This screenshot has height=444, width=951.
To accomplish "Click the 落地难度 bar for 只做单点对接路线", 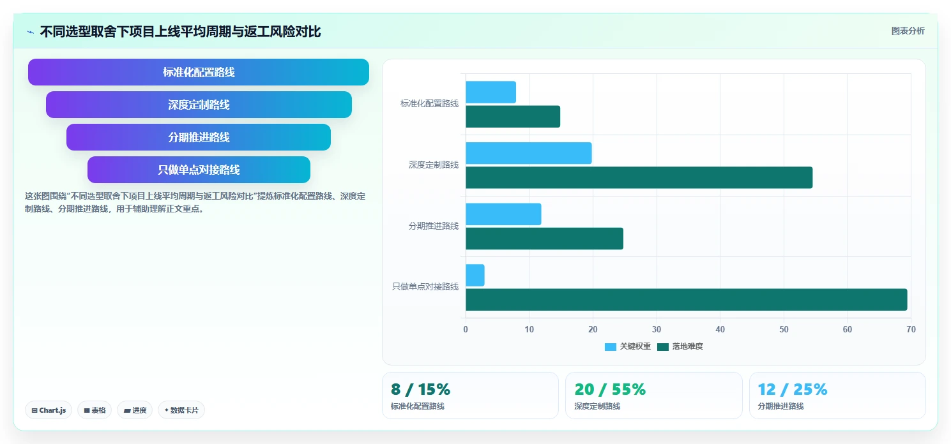I will [687, 300].
